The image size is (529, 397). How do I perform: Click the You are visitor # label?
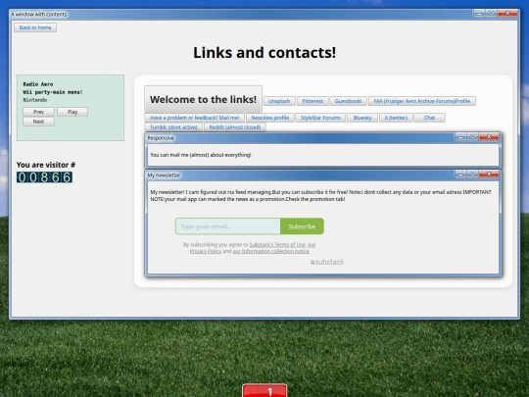tap(46, 165)
